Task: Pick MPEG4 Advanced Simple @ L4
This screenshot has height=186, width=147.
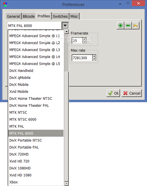Action: click(x=36, y=57)
